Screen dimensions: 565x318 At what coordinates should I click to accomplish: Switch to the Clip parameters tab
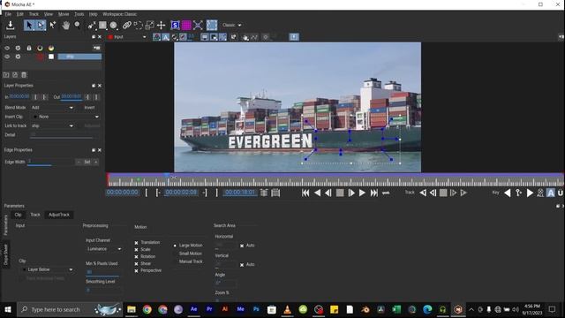[18, 215]
